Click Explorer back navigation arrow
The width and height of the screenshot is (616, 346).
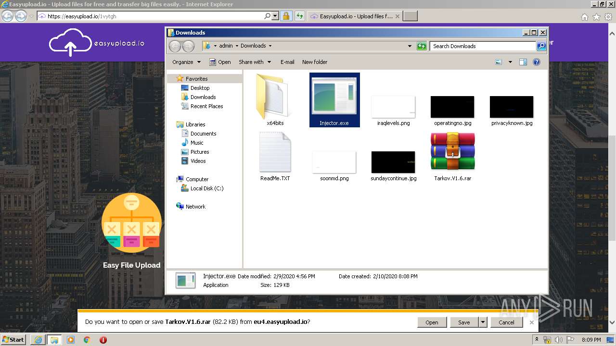click(175, 46)
